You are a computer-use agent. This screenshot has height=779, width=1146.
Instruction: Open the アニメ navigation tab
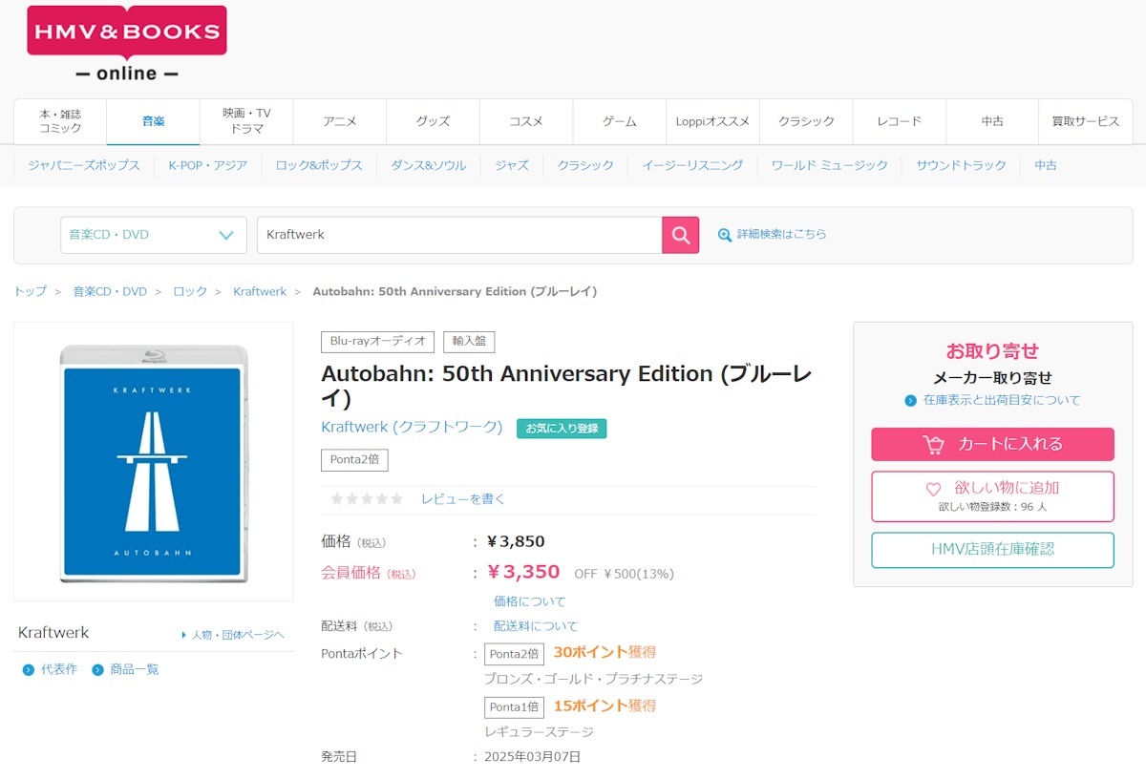[x=340, y=121]
